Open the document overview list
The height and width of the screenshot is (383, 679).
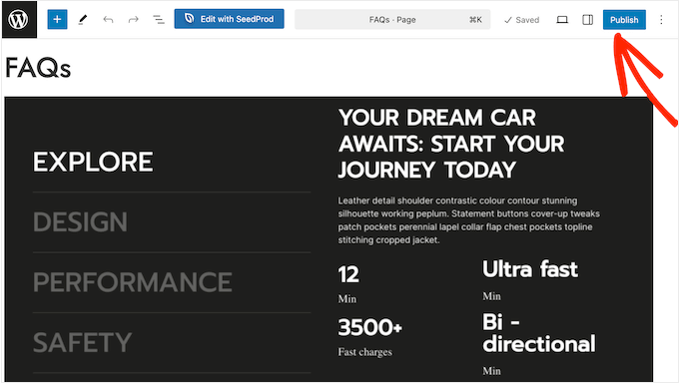click(159, 20)
